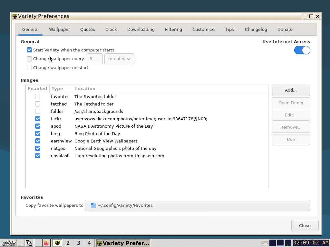The image size is (330, 247).
Task: Open the Copy favorite wallpapers to chooser
Action: point(197,206)
